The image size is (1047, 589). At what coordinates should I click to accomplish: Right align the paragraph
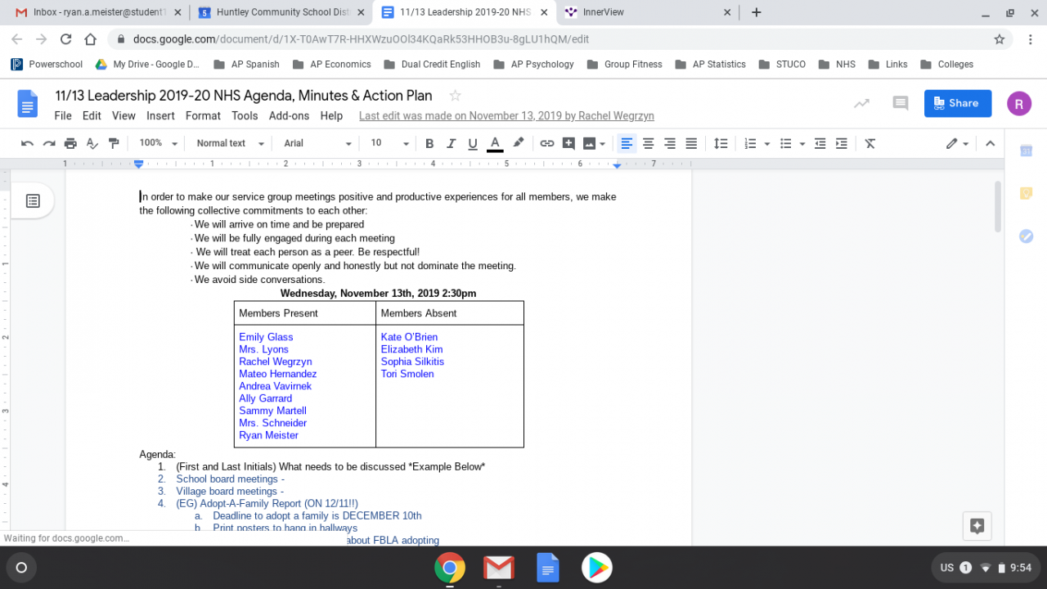tap(670, 143)
